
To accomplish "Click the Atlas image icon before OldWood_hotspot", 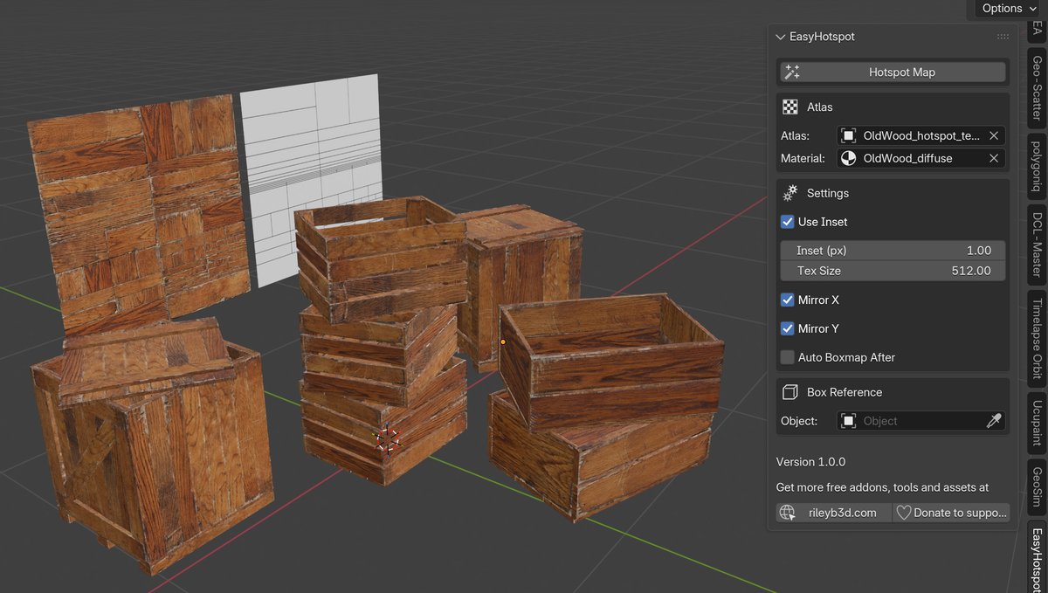I will [848, 136].
